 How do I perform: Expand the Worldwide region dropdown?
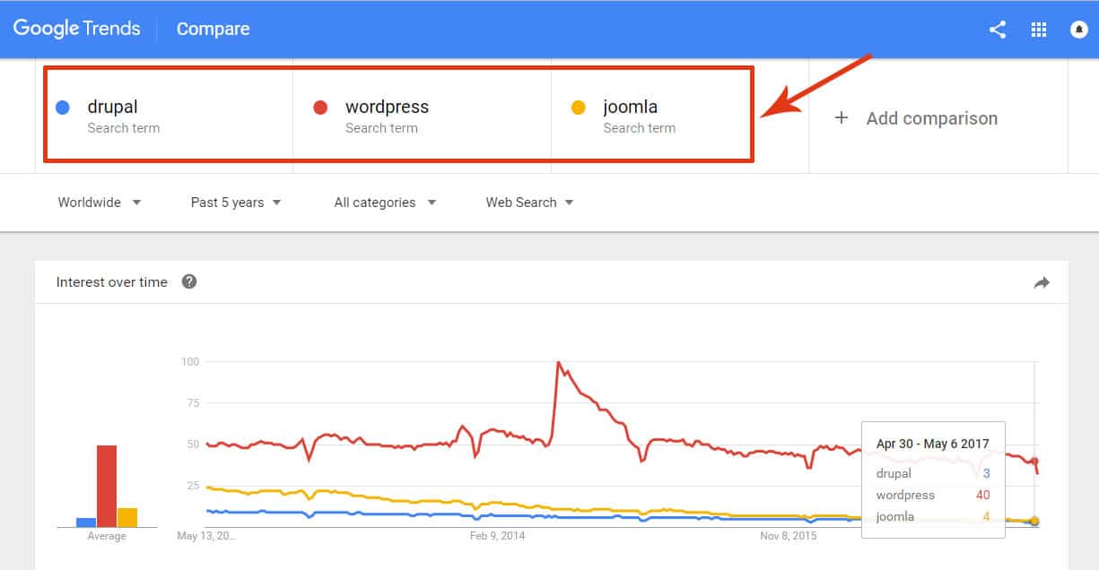[x=99, y=203]
